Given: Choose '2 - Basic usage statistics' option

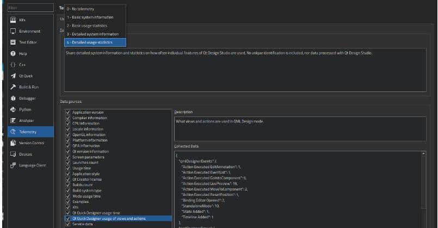Looking at the screenshot, I should tap(95, 26).
